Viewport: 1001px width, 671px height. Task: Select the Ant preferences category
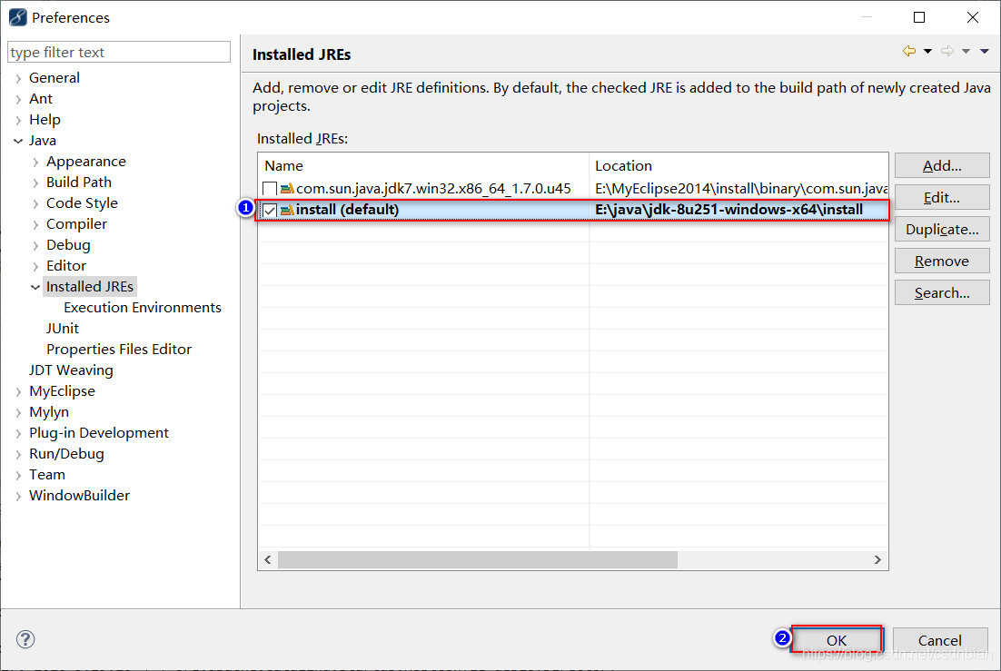point(41,99)
